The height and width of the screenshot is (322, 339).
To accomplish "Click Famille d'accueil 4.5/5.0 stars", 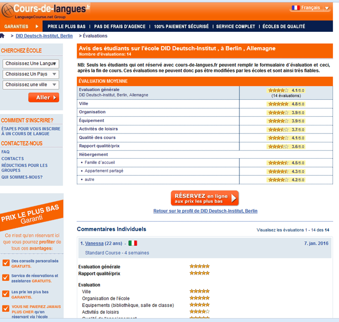I will click(278, 163).
